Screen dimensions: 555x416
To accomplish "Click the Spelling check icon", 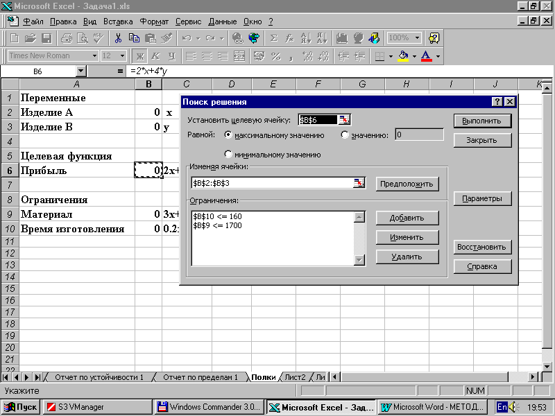I will click(x=98, y=38).
